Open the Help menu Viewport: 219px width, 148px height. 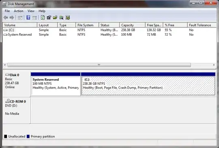click(42, 11)
